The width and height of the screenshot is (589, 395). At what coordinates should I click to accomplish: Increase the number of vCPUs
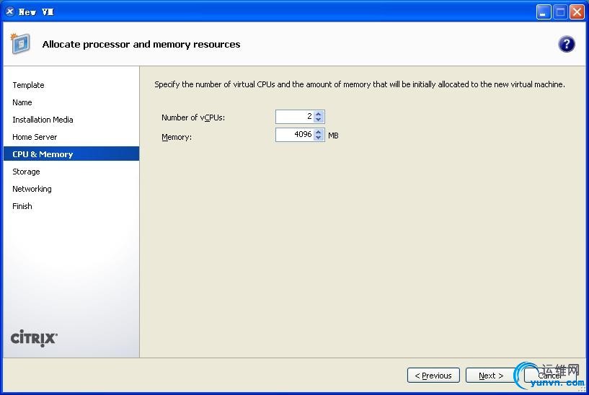point(319,114)
